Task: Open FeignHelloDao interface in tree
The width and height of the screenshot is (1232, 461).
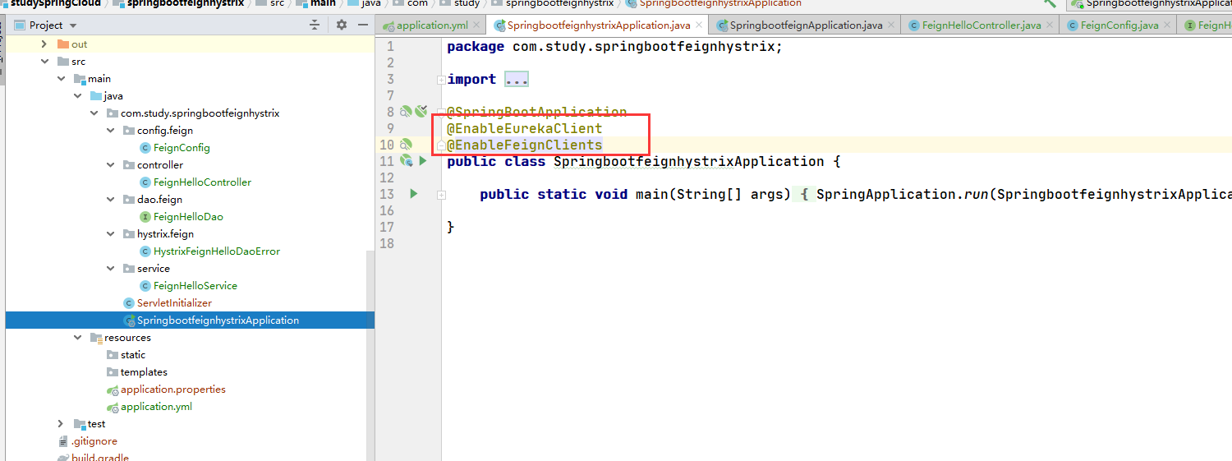Action: coord(188,217)
